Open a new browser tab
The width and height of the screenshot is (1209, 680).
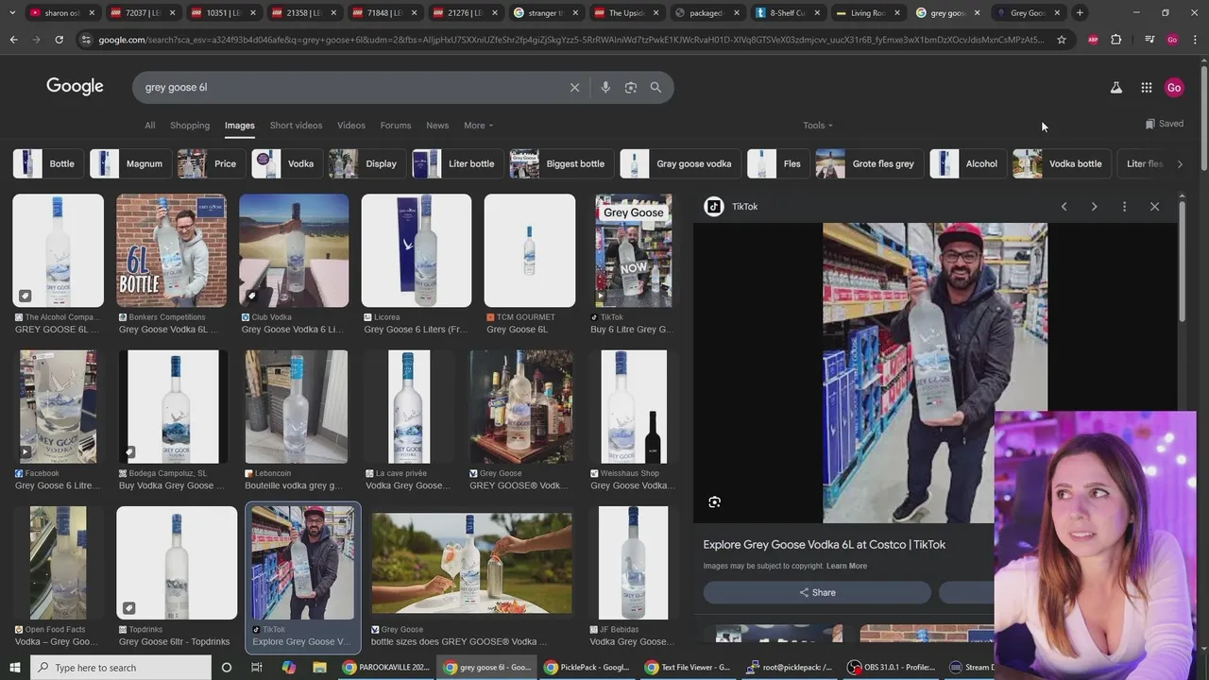[x=1080, y=13]
